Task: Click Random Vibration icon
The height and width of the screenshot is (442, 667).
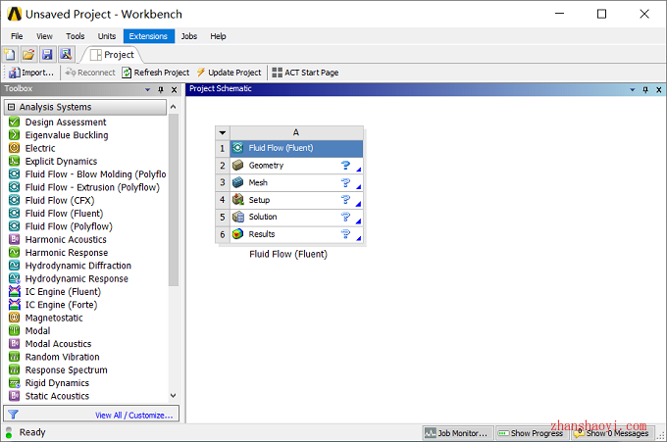Action: [x=14, y=357]
